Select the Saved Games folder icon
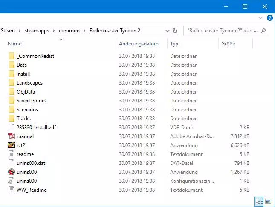 12,101
